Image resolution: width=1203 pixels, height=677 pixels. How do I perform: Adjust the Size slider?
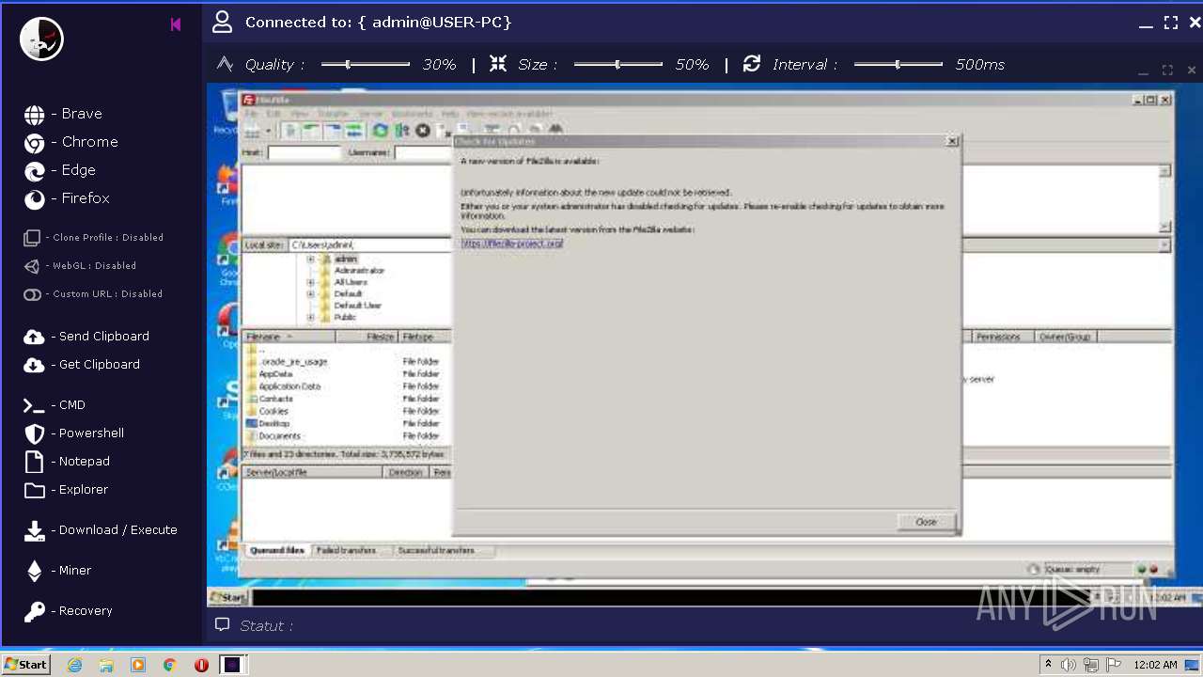coord(618,65)
